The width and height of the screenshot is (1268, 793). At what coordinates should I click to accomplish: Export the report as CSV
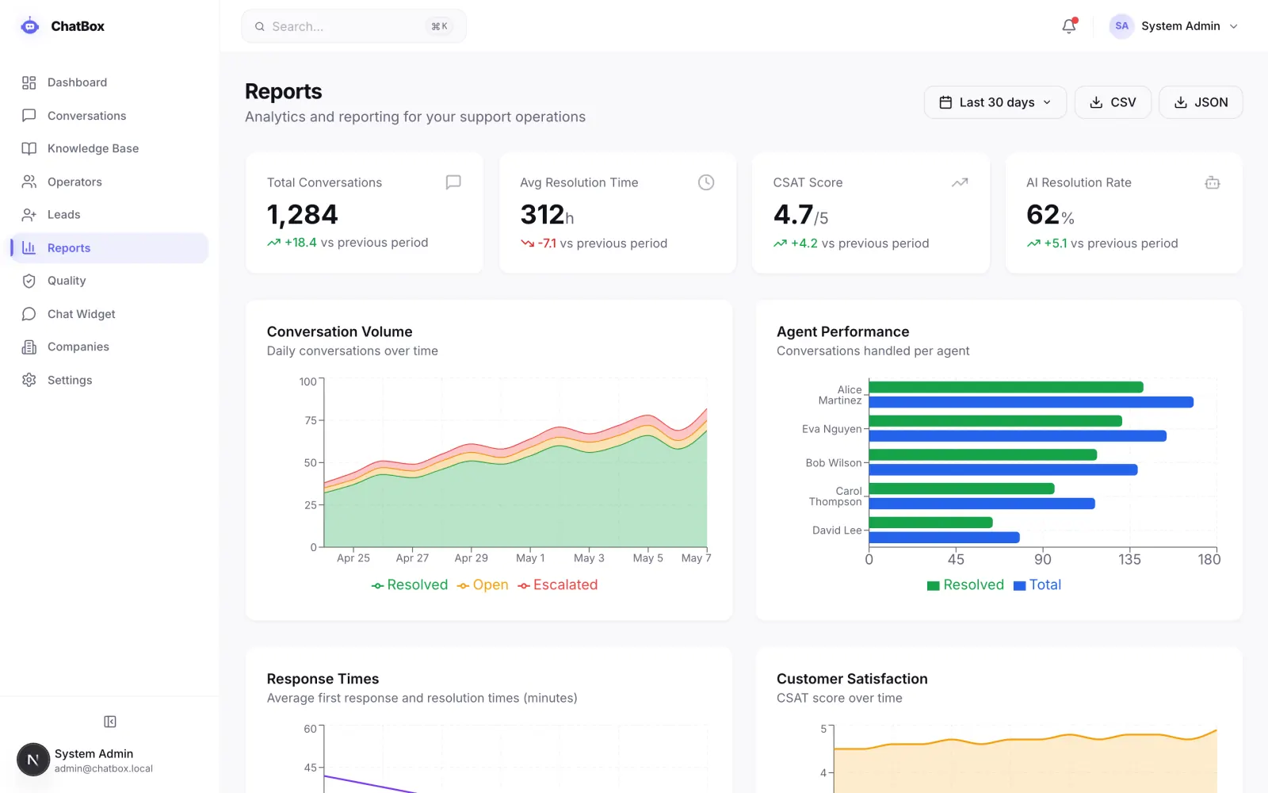pos(1113,102)
